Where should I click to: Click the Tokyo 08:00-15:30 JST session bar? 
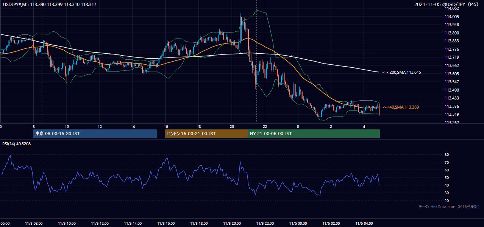pos(95,134)
